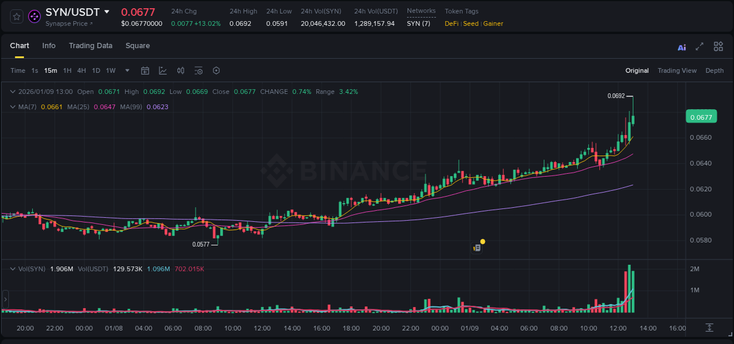Open the AI analysis tool
The width and height of the screenshot is (734, 344).
click(681, 46)
